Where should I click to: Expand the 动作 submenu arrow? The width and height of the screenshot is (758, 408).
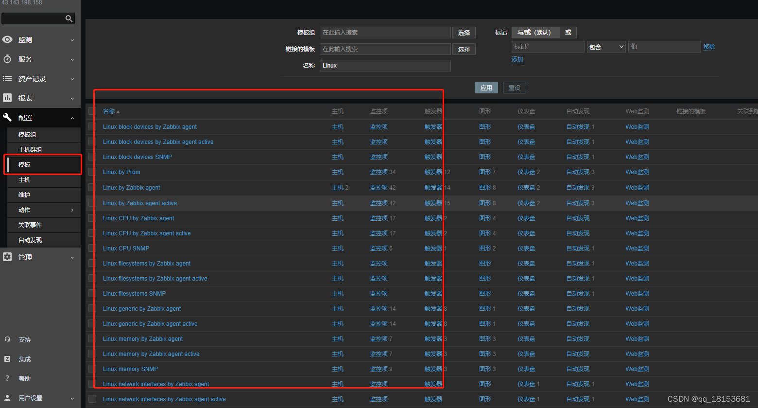(72, 210)
